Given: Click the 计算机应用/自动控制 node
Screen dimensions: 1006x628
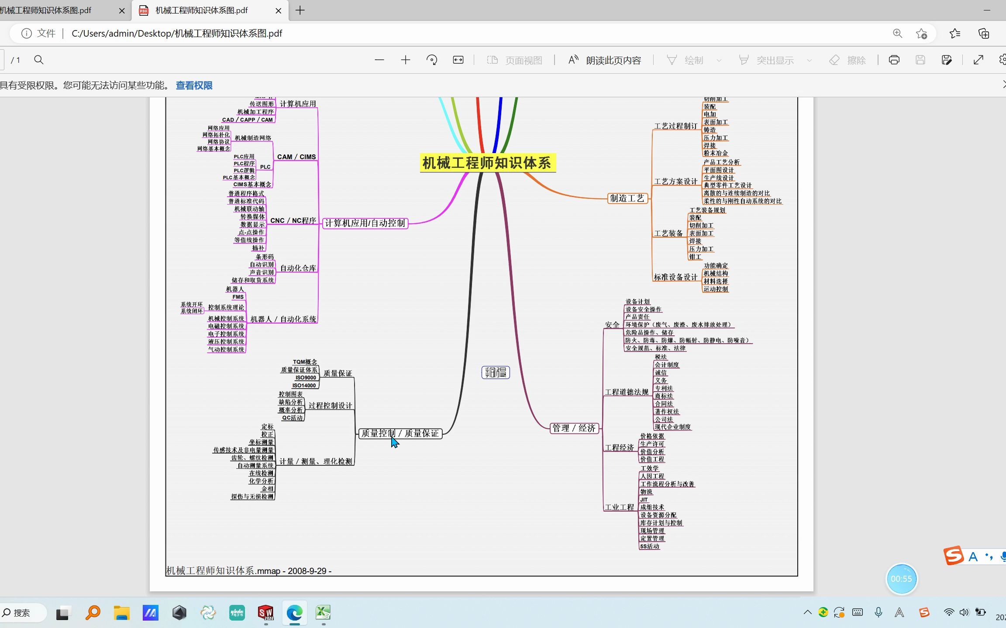Looking at the screenshot, I should 365,223.
